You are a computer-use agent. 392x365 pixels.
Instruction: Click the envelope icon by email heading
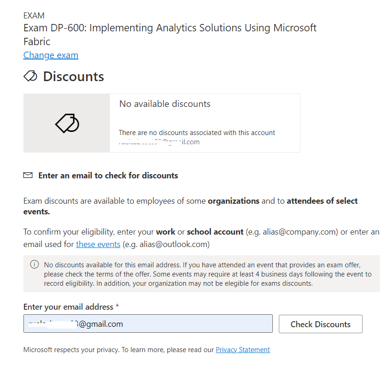(28, 175)
